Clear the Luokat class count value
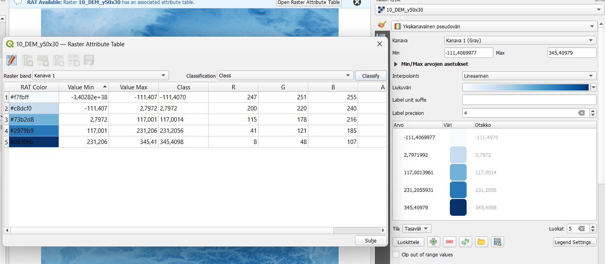This screenshot has width=605, height=264. coord(581,229)
